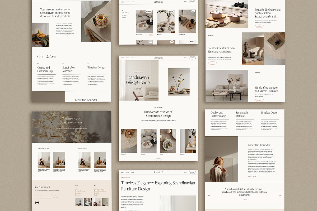Open the Shipping & Returns footer link
This screenshot has width=317, height=211.
coord(100,189)
